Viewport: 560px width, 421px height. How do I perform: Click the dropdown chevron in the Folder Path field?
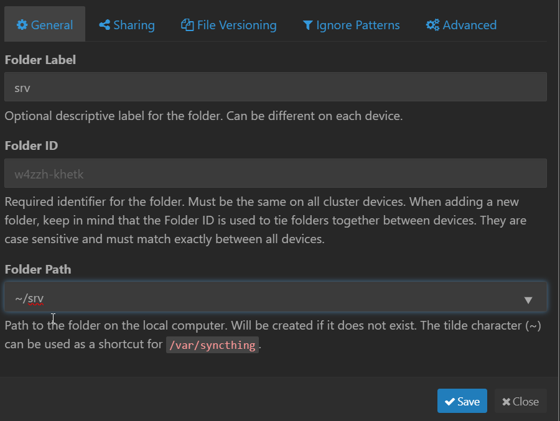(x=528, y=298)
